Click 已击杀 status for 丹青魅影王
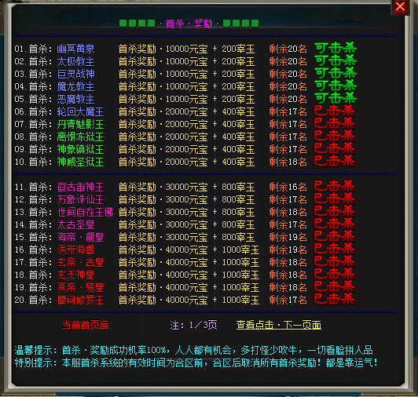418x397 pixels. [x=335, y=124]
